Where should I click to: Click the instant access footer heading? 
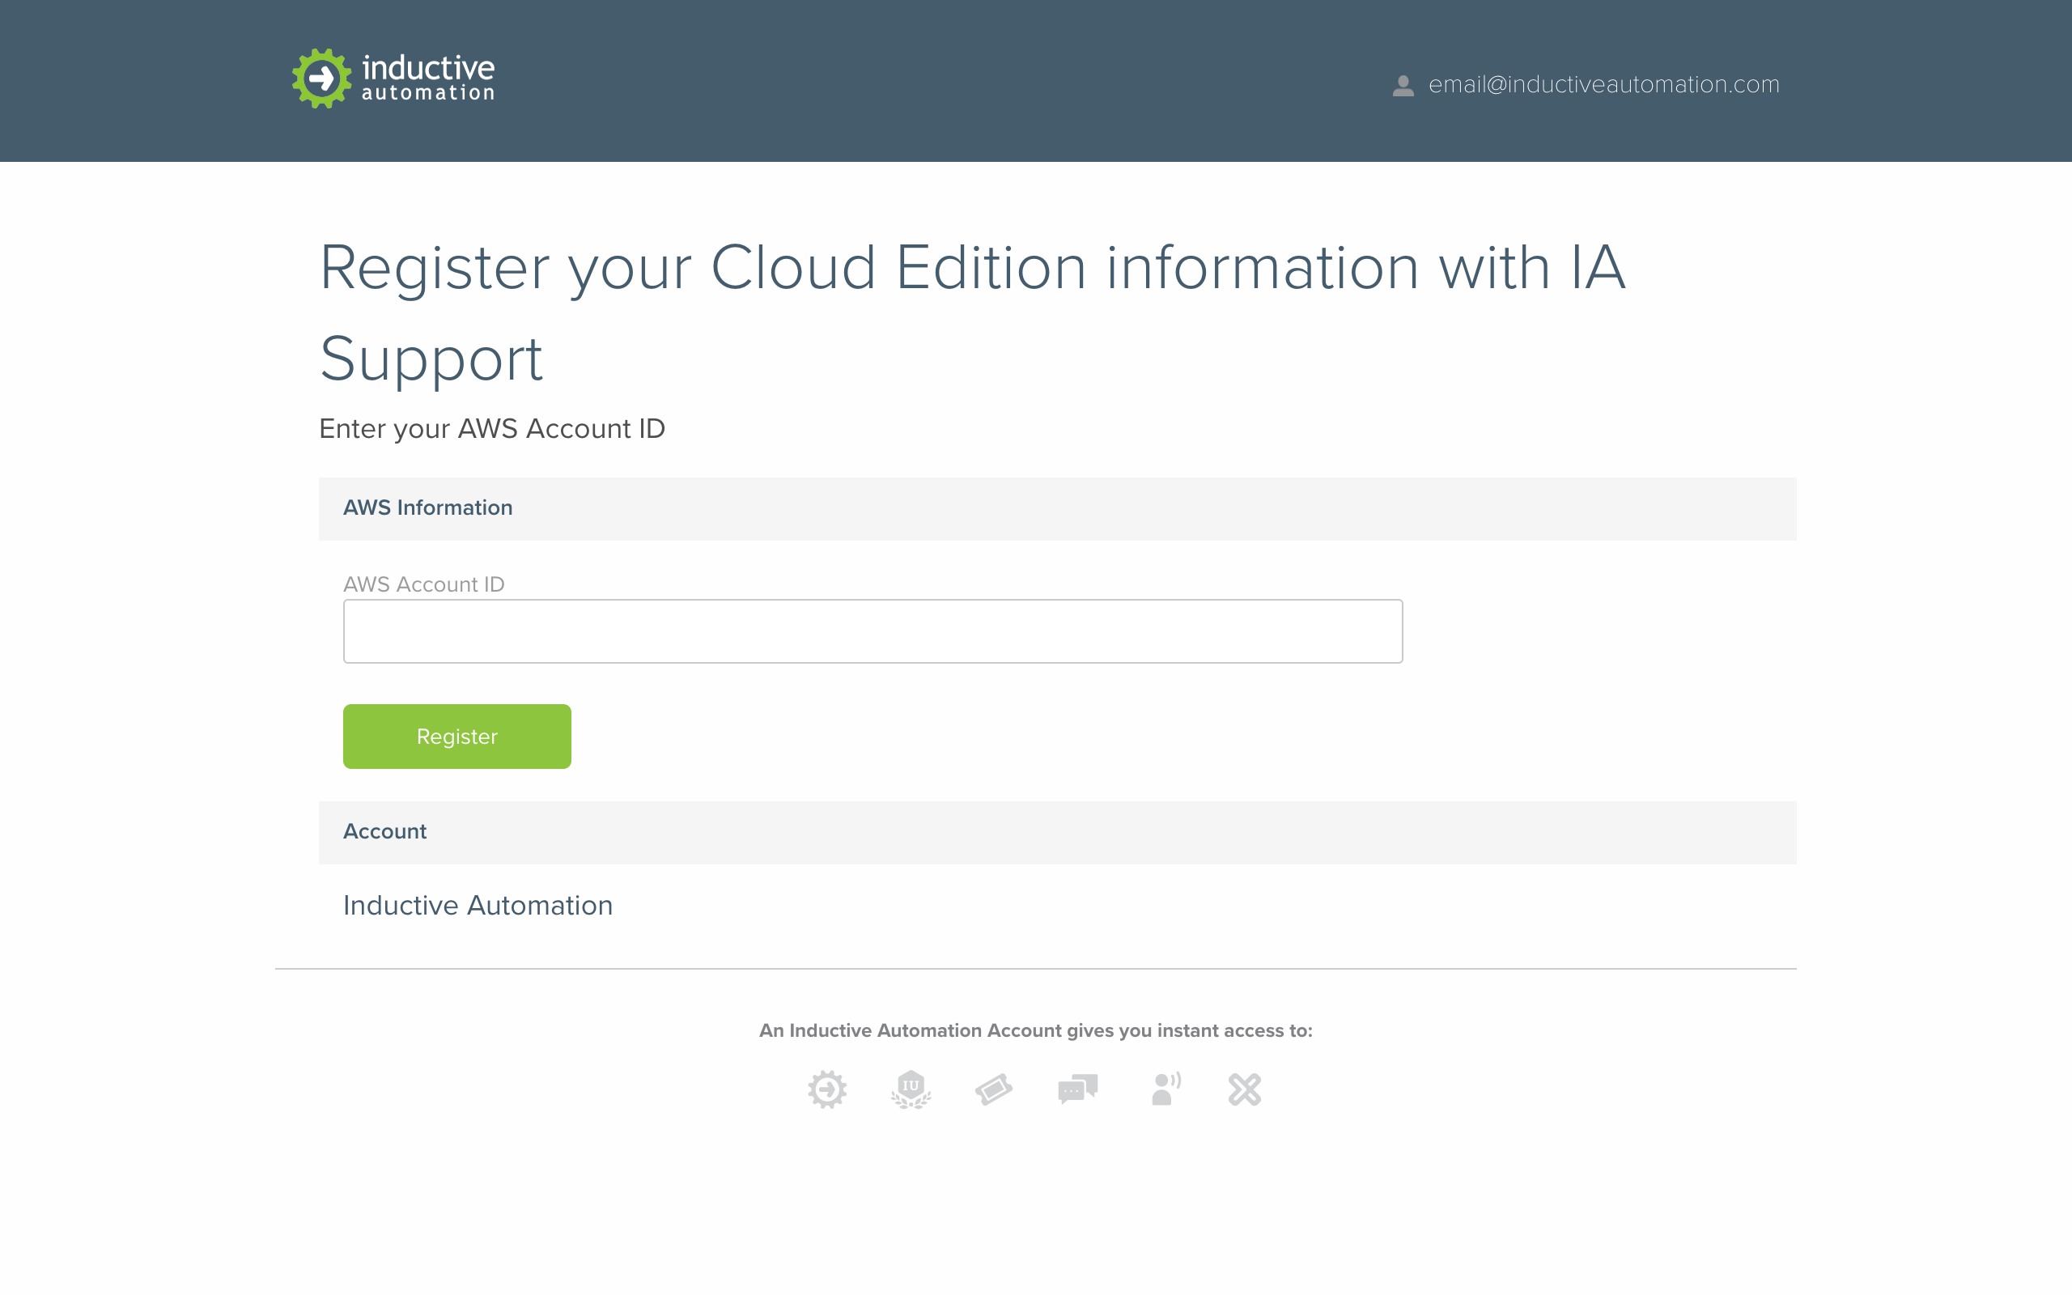pyautogui.click(x=1035, y=1030)
